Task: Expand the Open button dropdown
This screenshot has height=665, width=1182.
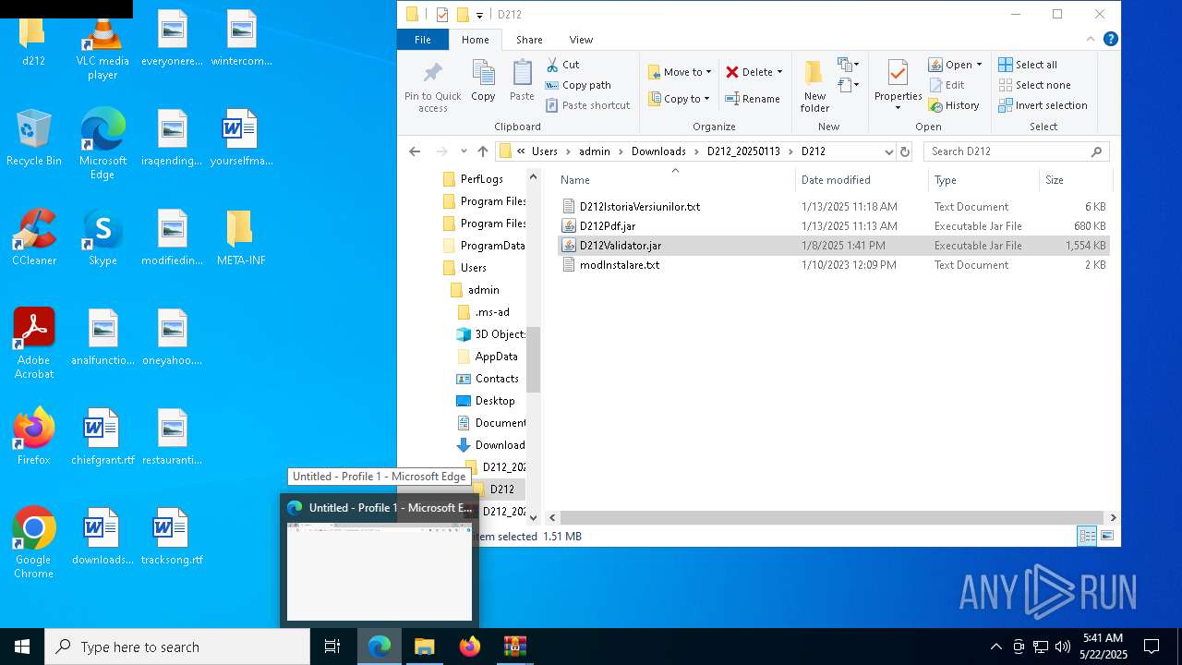Action: click(979, 65)
